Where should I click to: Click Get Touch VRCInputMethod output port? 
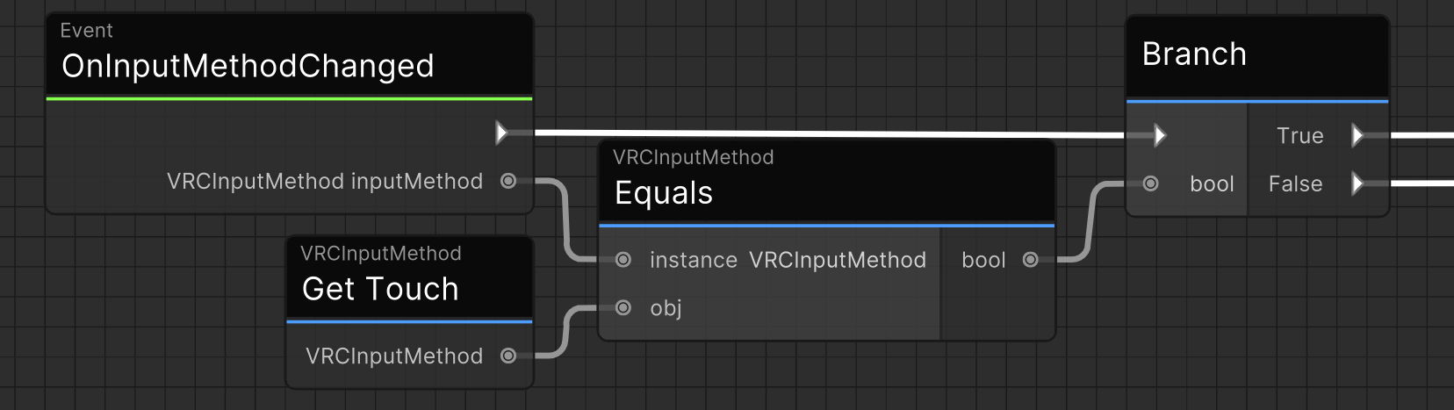pos(508,356)
